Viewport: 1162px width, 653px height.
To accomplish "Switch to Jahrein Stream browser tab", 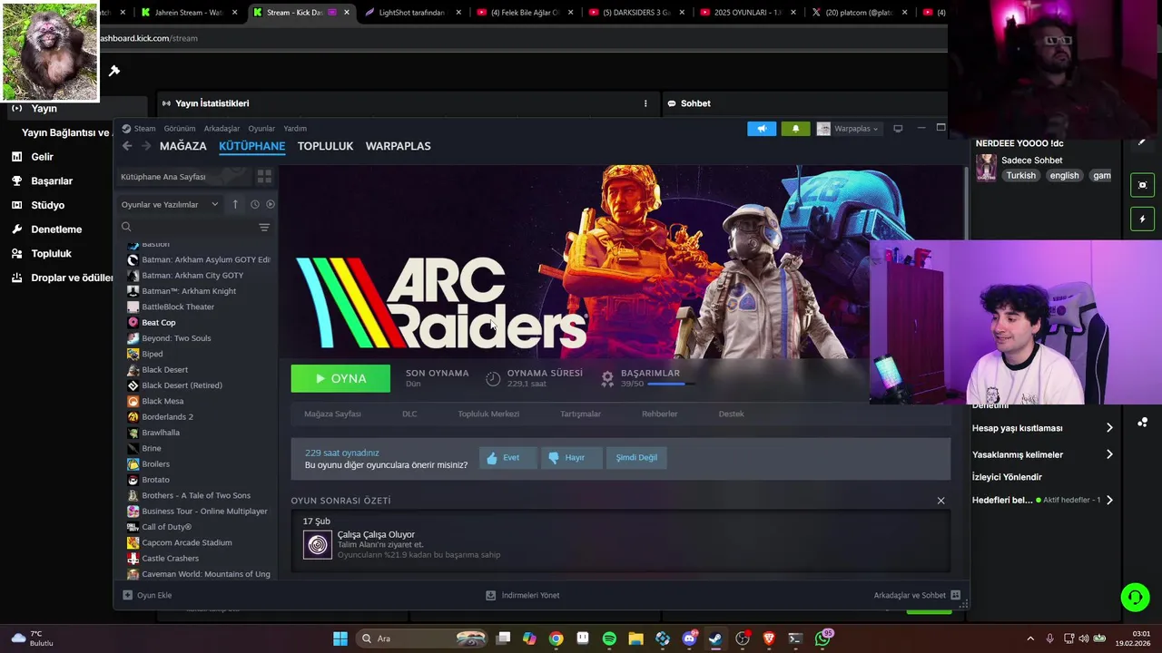I will (189, 13).
